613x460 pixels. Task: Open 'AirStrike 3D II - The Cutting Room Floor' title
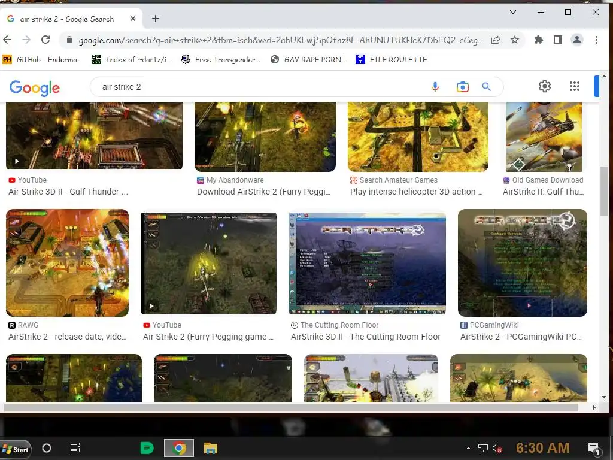[366, 337]
